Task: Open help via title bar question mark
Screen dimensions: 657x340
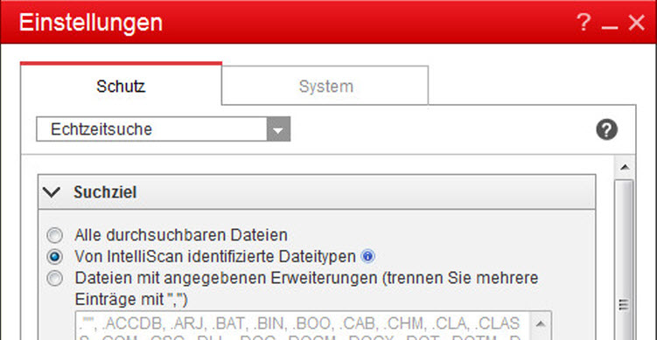Action: (584, 22)
